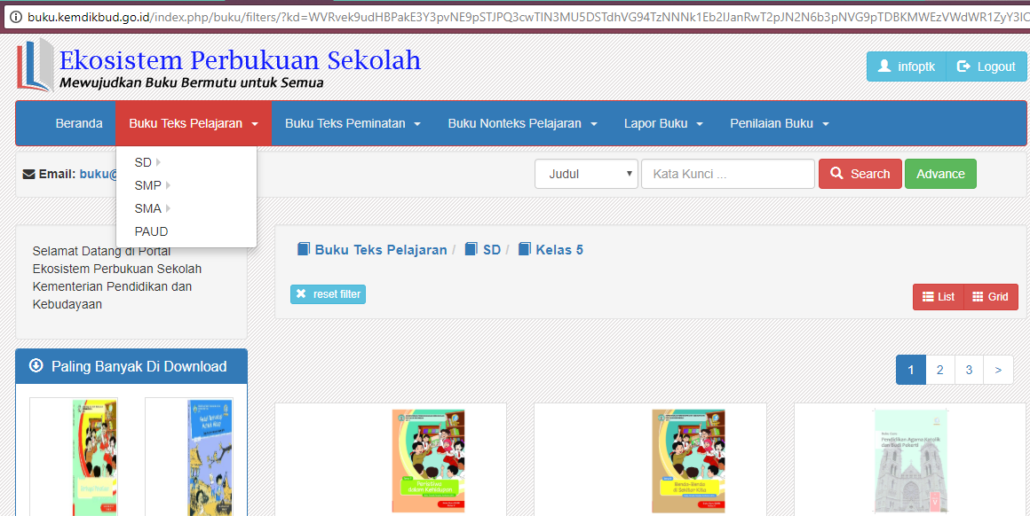Open the Buku Teks Peminatan dropdown

click(x=352, y=123)
